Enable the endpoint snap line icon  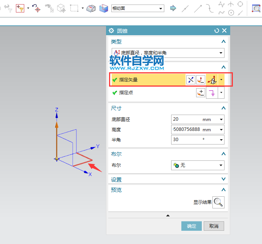point(198,9)
